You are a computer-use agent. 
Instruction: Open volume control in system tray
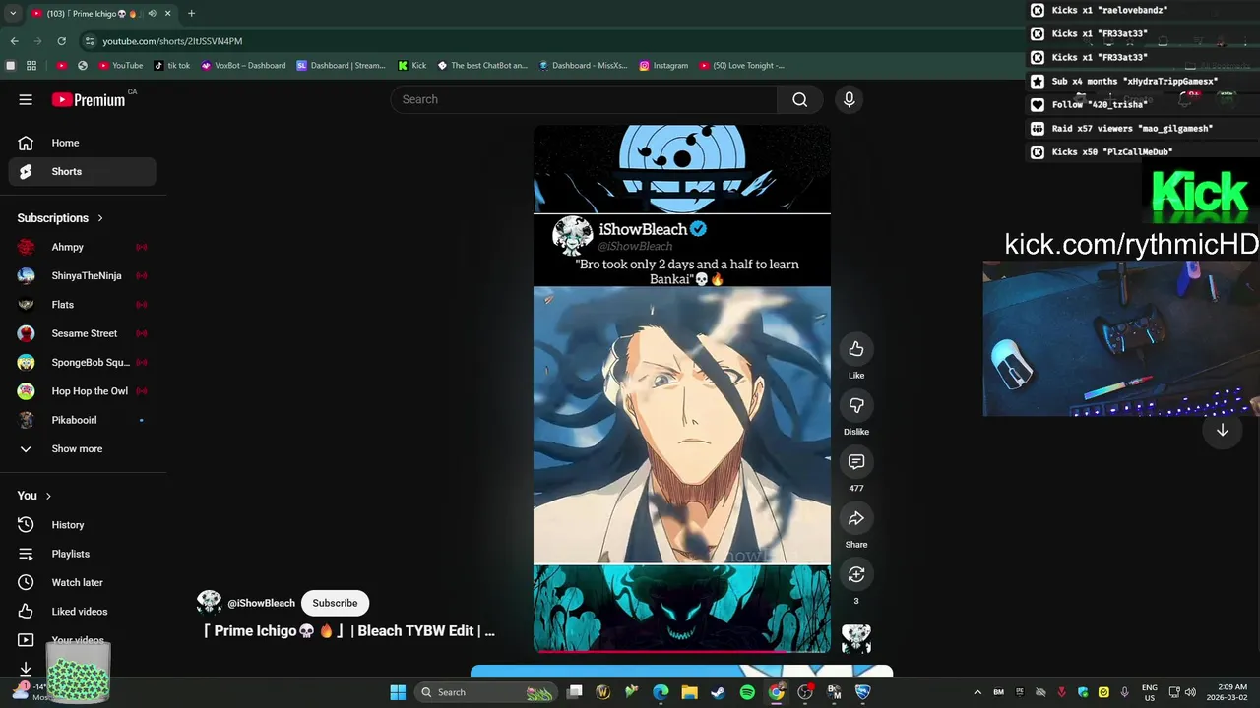click(x=1190, y=692)
